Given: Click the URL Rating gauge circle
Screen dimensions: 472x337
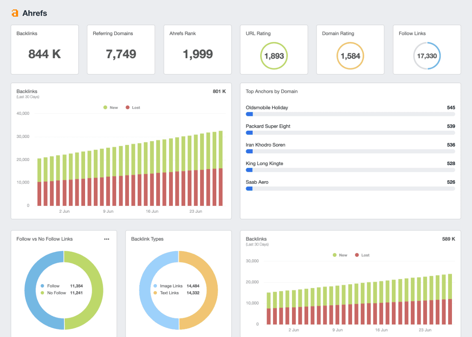Looking at the screenshot, I should (274, 56).
